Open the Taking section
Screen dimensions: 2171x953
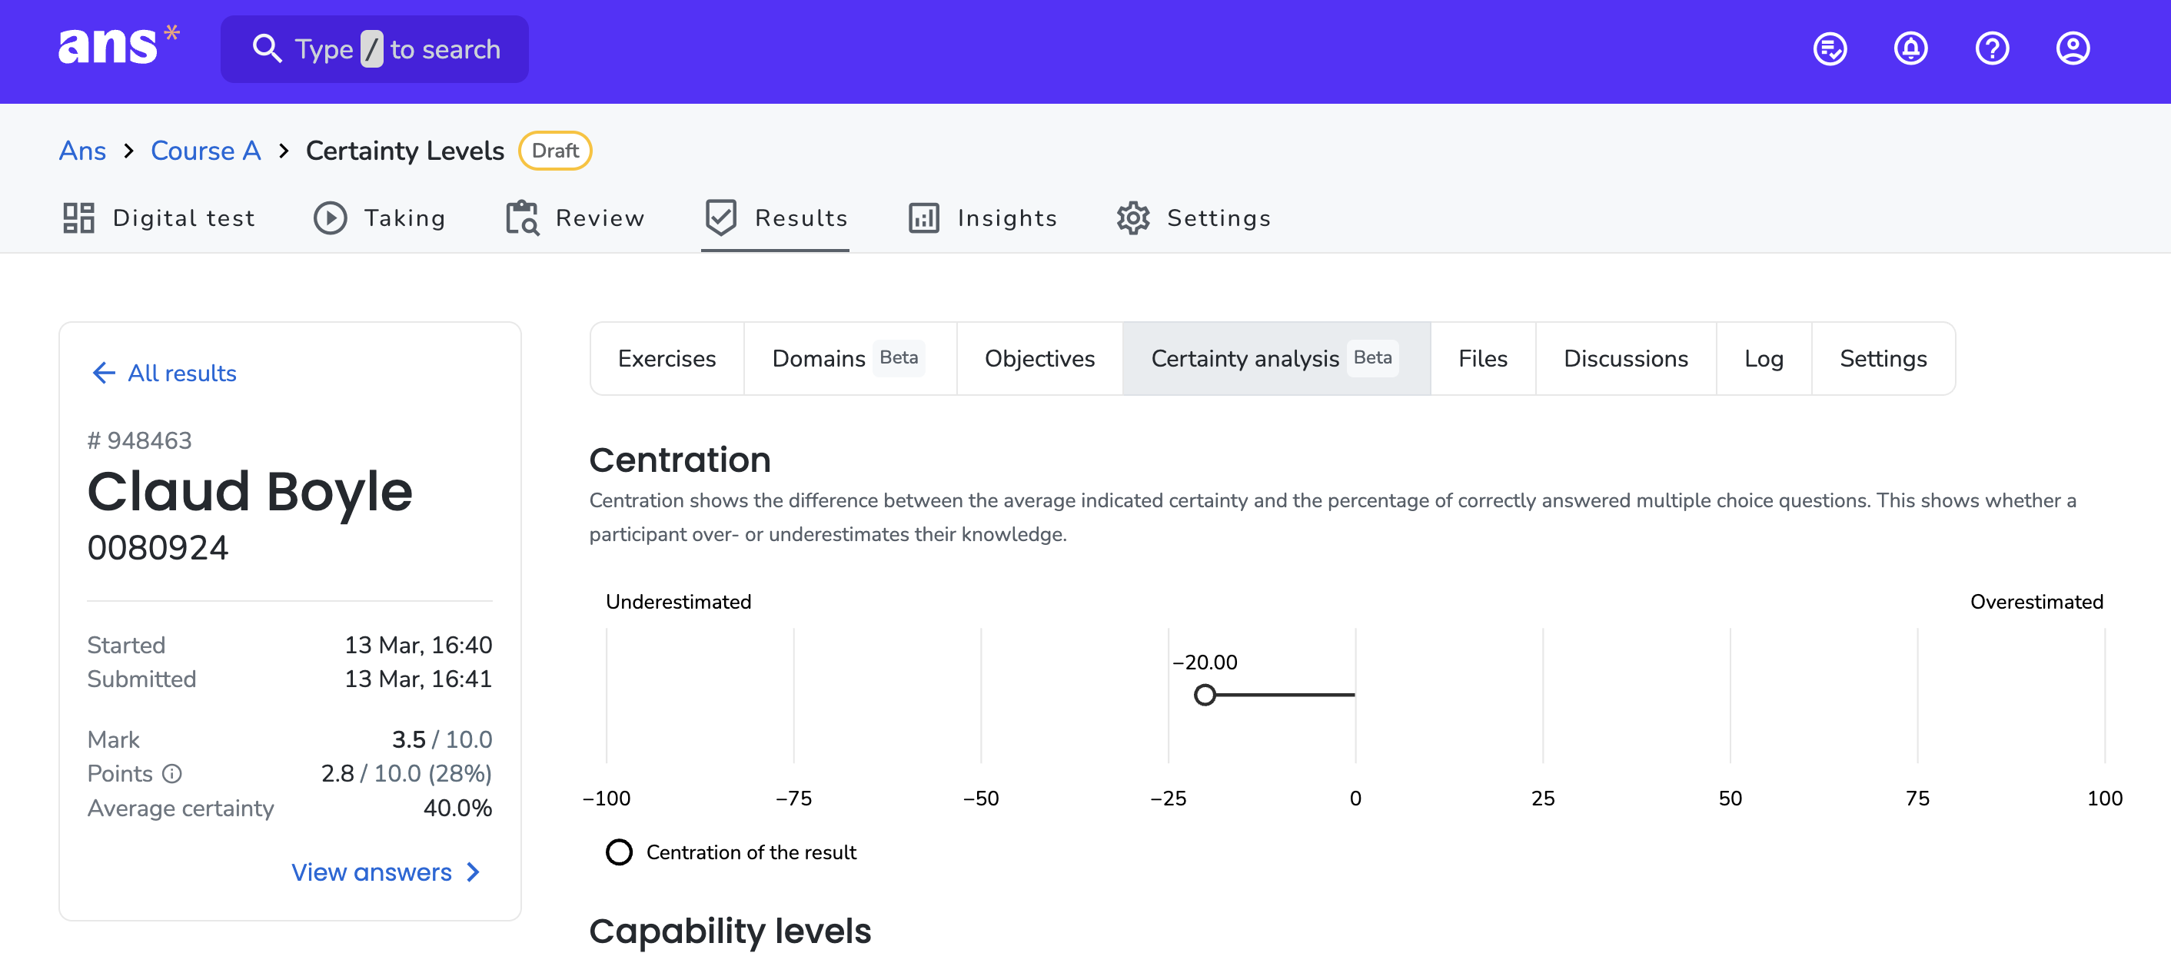(x=379, y=218)
